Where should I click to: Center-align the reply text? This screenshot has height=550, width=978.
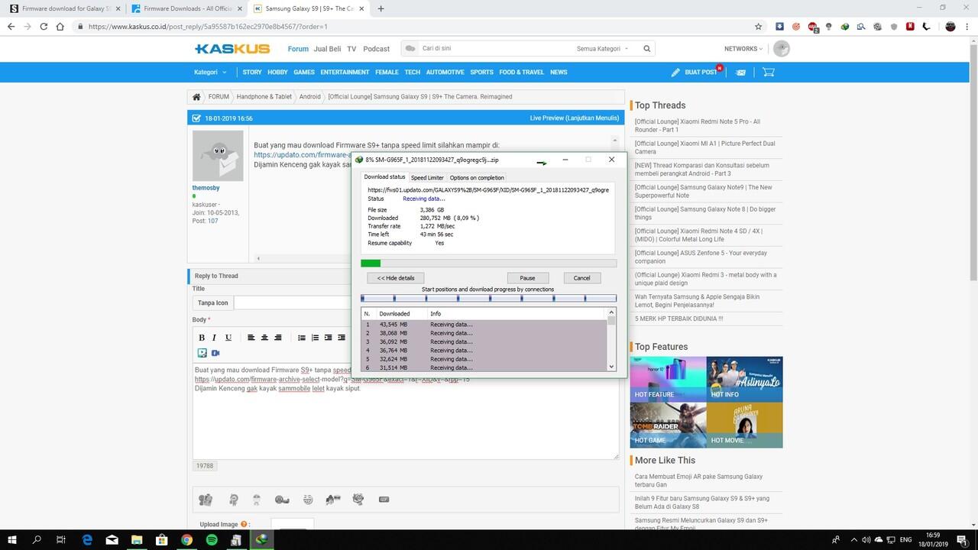264,337
